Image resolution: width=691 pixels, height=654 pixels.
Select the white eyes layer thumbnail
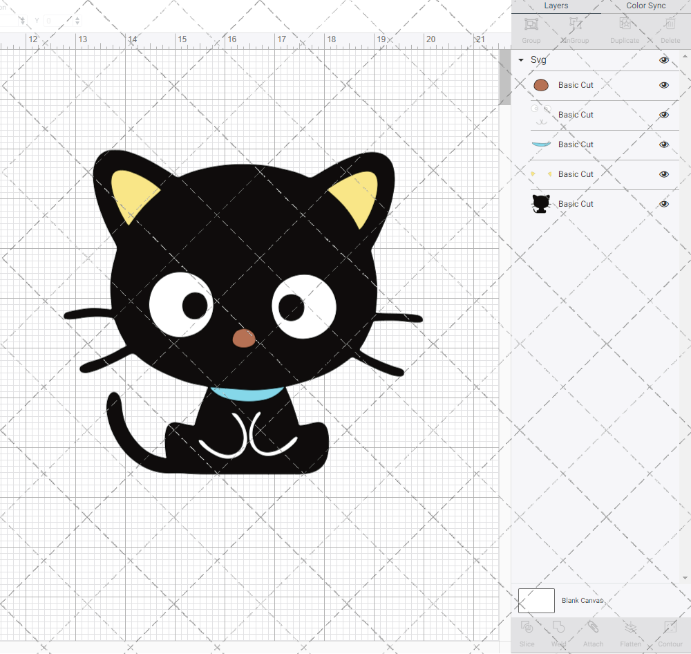[541, 115]
